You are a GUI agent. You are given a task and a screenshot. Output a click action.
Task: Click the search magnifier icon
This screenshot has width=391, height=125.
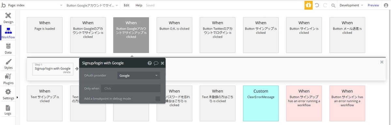click(333, 5)
